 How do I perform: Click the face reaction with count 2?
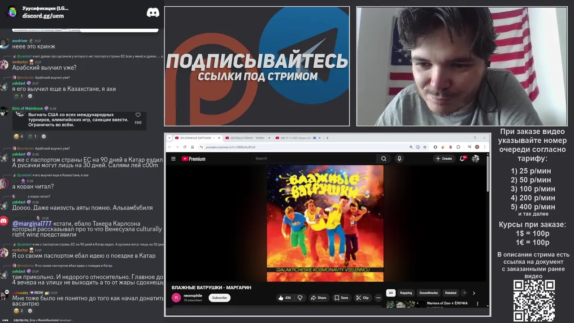click(18, 311)
